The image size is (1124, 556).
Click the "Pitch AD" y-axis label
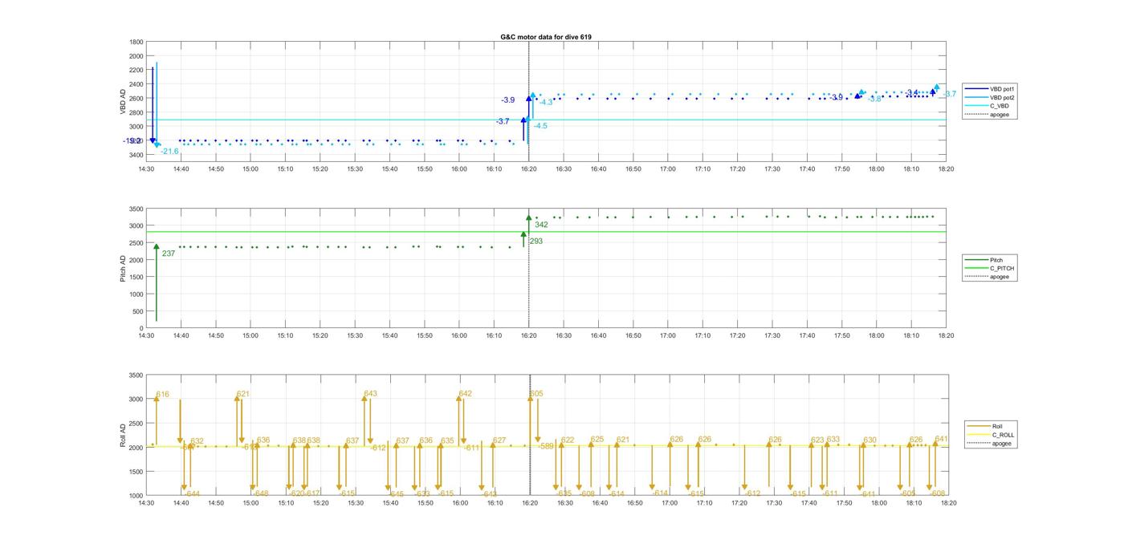coord(124,269)
